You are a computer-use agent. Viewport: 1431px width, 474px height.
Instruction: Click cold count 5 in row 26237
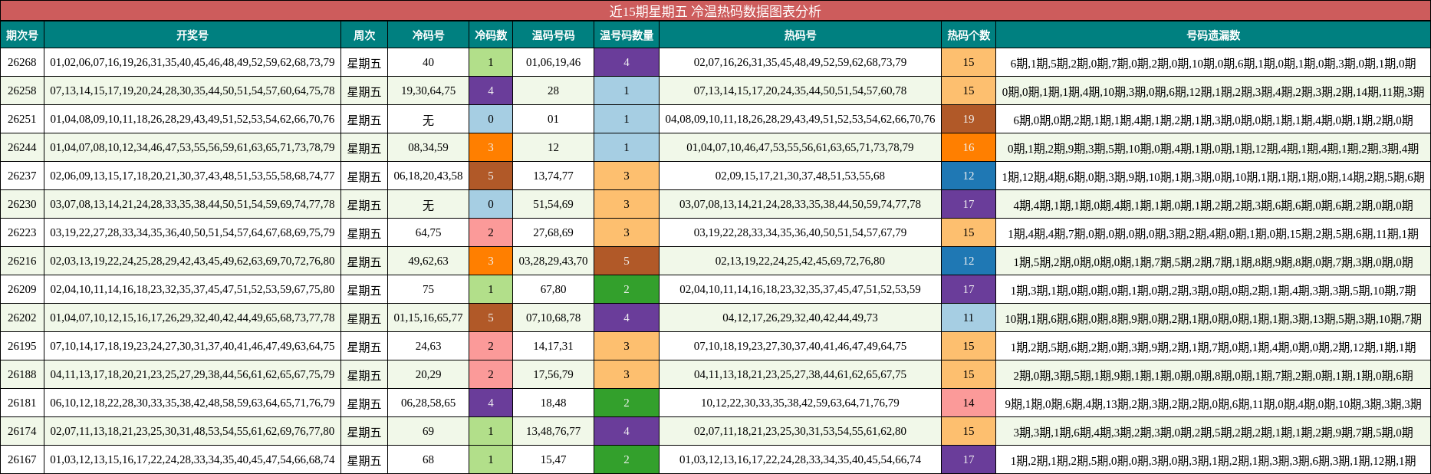(491, 176)
